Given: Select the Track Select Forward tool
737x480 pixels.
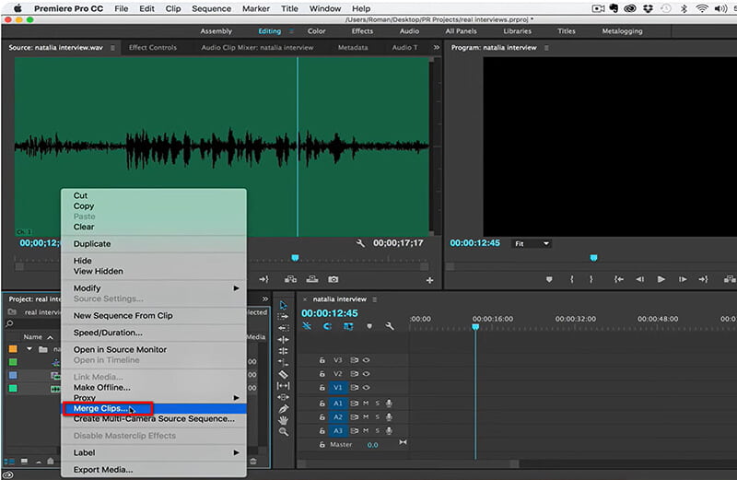Looking at the screenshot, I should point(283,317).
